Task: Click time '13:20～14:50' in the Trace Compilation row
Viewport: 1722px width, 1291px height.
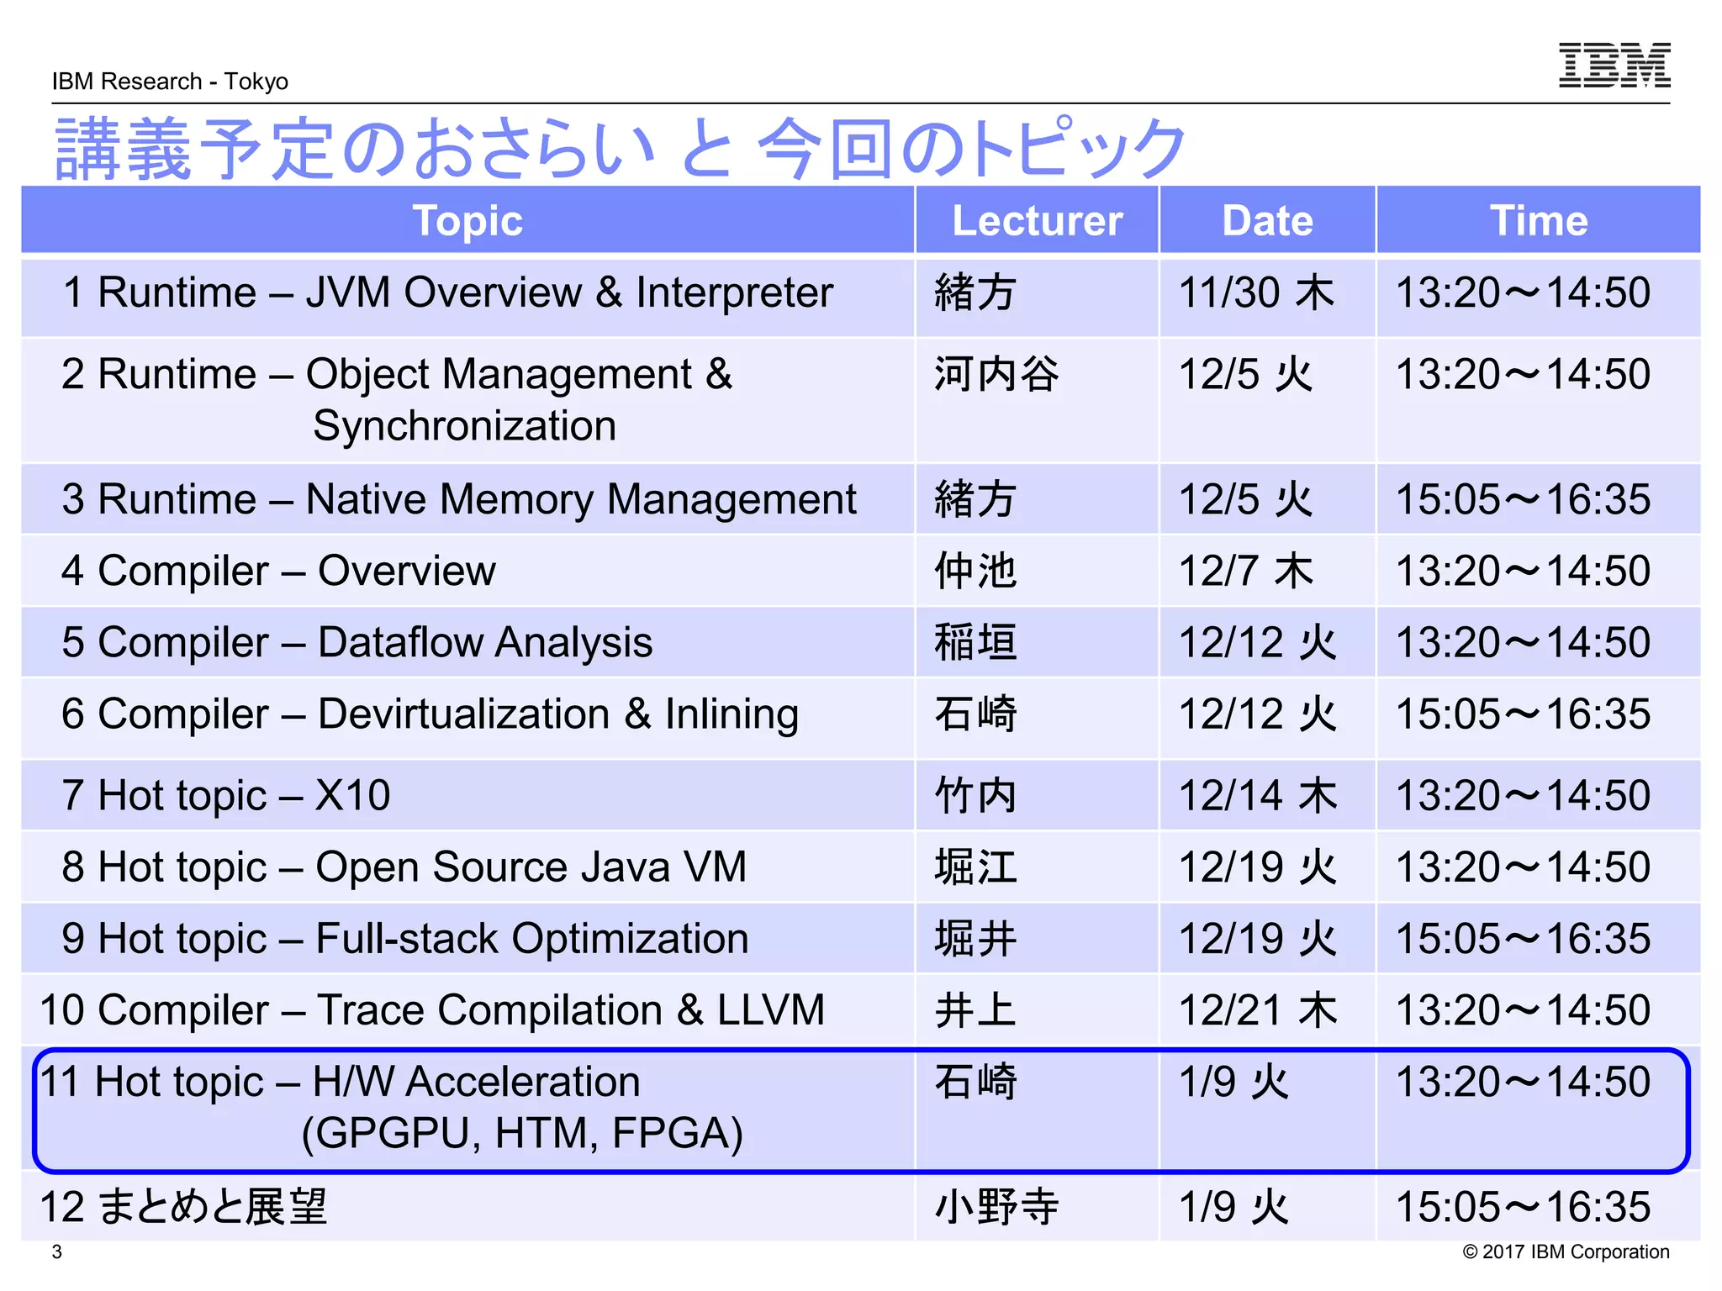Action: click(x=1523, y=1010)
